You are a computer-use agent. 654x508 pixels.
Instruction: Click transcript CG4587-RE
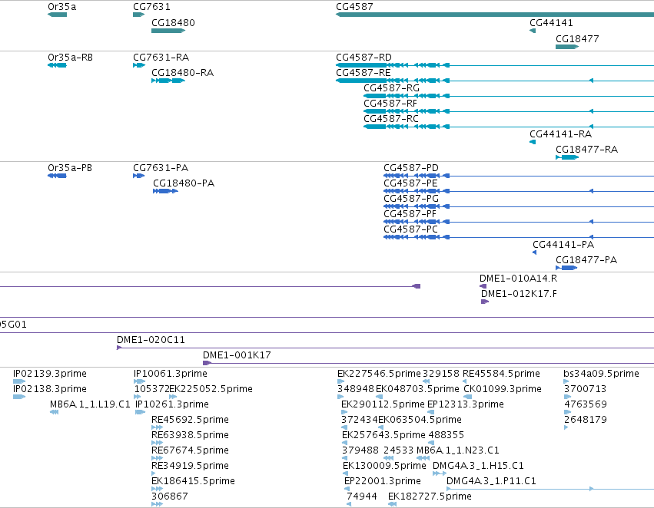495,81
